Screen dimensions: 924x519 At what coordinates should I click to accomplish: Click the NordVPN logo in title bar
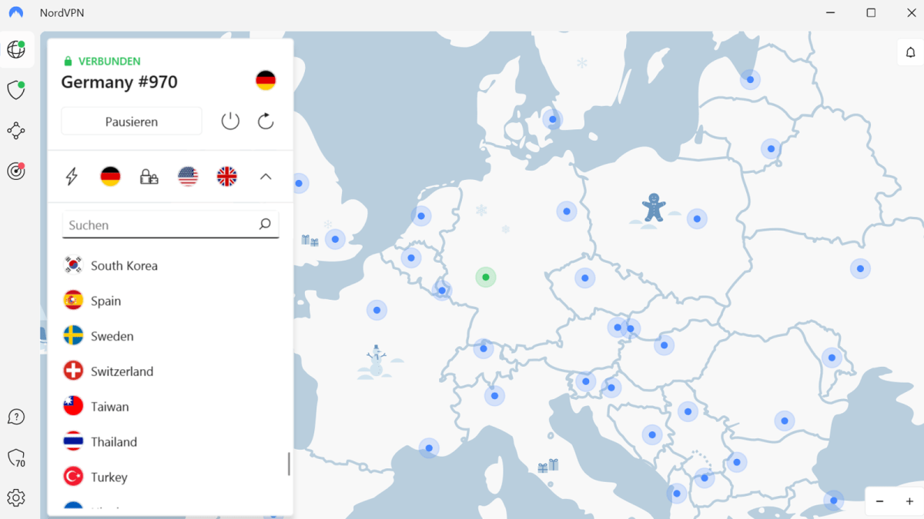[x=16, y=12]
